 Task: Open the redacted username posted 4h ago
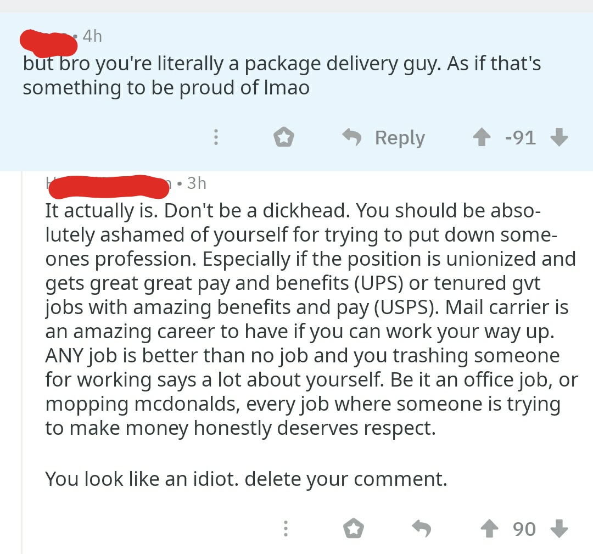pyautogui.click(x=48, y=38)
